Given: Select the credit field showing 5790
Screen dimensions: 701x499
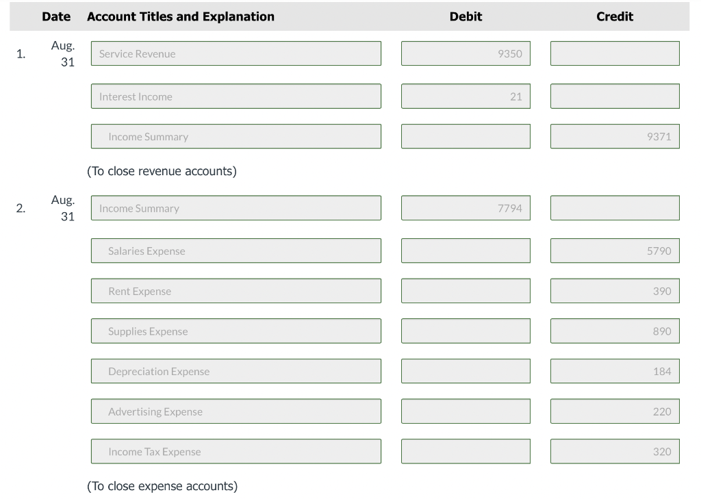Looking at the screenshot, I should click(x=615, y=251).
